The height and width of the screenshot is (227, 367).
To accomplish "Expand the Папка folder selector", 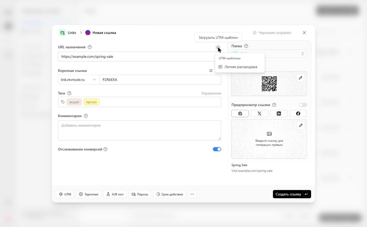I will coord(269,54).
